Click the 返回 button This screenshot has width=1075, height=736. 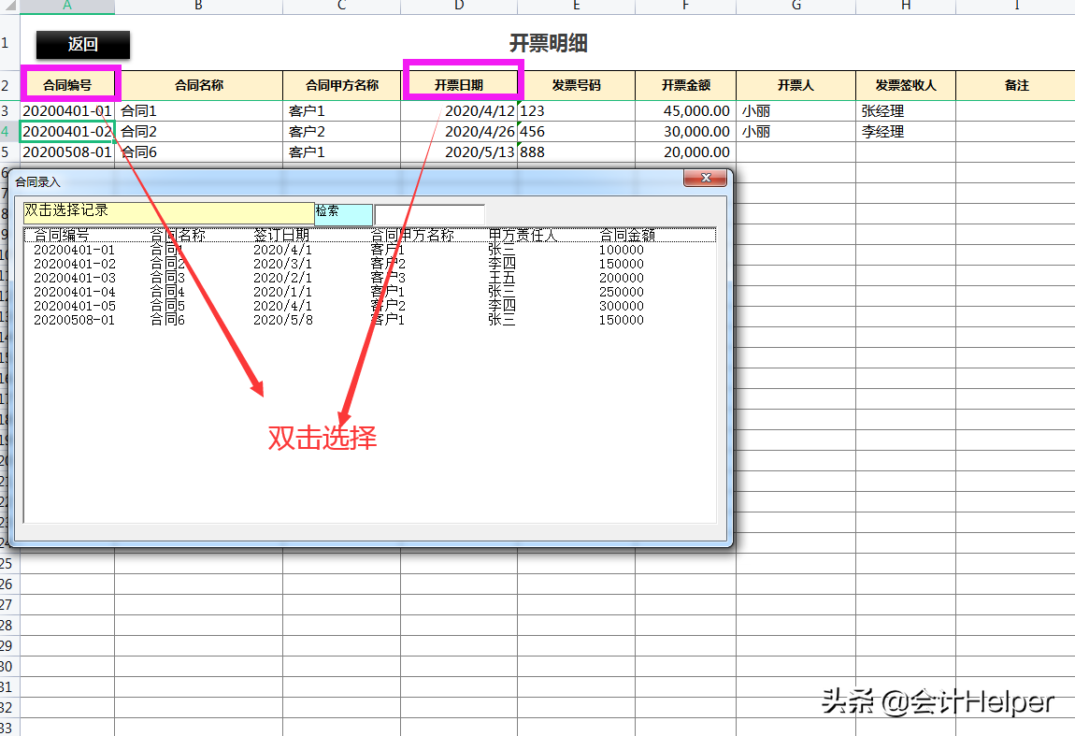point(80,45)
